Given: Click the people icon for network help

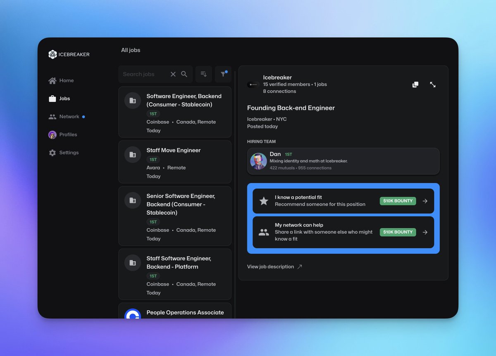Looking at the screenshot, I should click(264, 232).
